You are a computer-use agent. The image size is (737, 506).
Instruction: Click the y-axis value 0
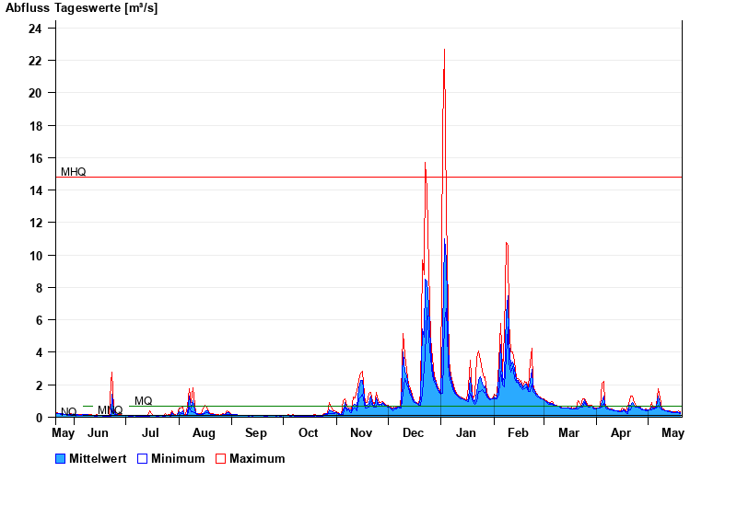click(x=39, y=418)
